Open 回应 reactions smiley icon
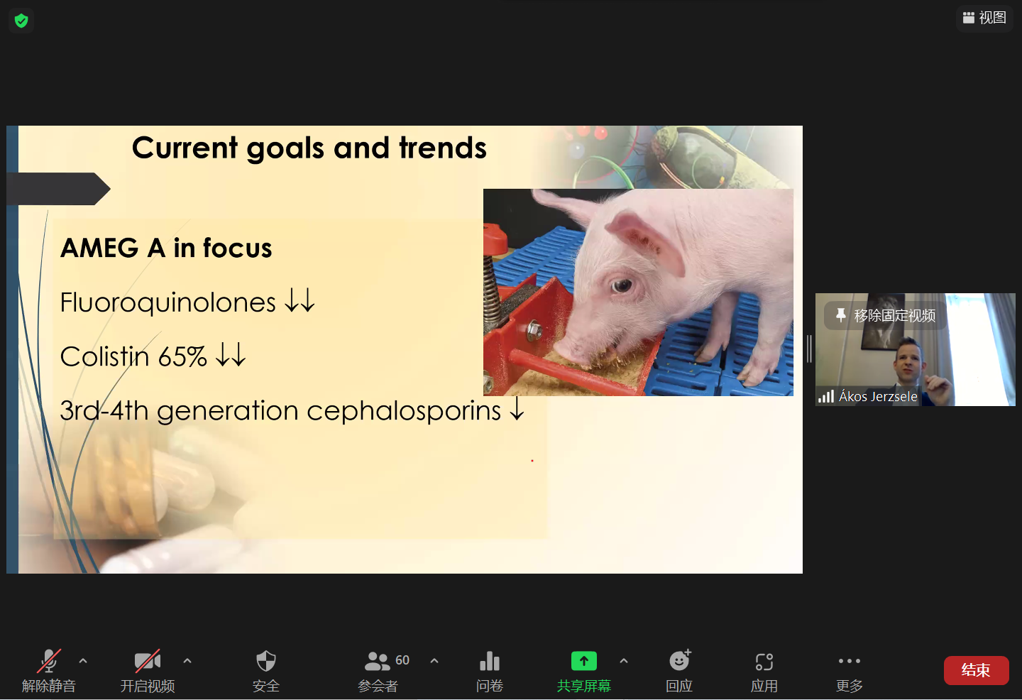 point(679,670)
